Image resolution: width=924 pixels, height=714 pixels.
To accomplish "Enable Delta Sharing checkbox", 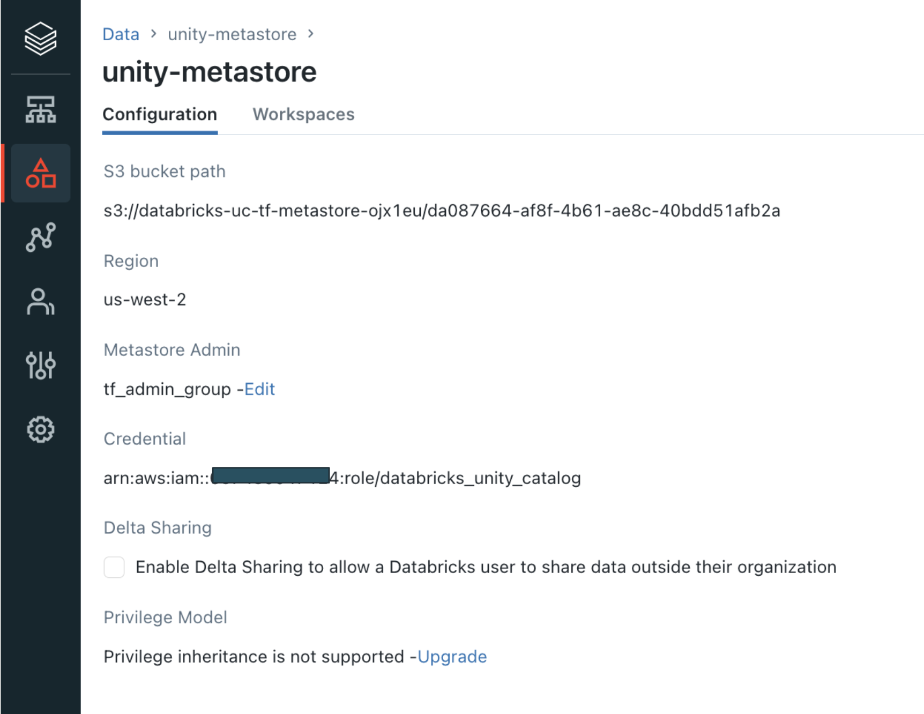I will click(x=114, y=567).
